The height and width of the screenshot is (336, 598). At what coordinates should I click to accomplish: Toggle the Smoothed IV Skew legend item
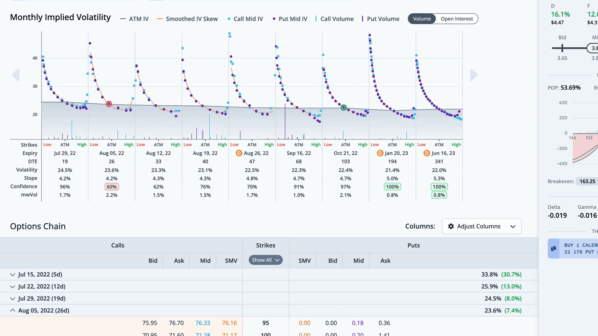pyautogui.click(x=187, y=19)
